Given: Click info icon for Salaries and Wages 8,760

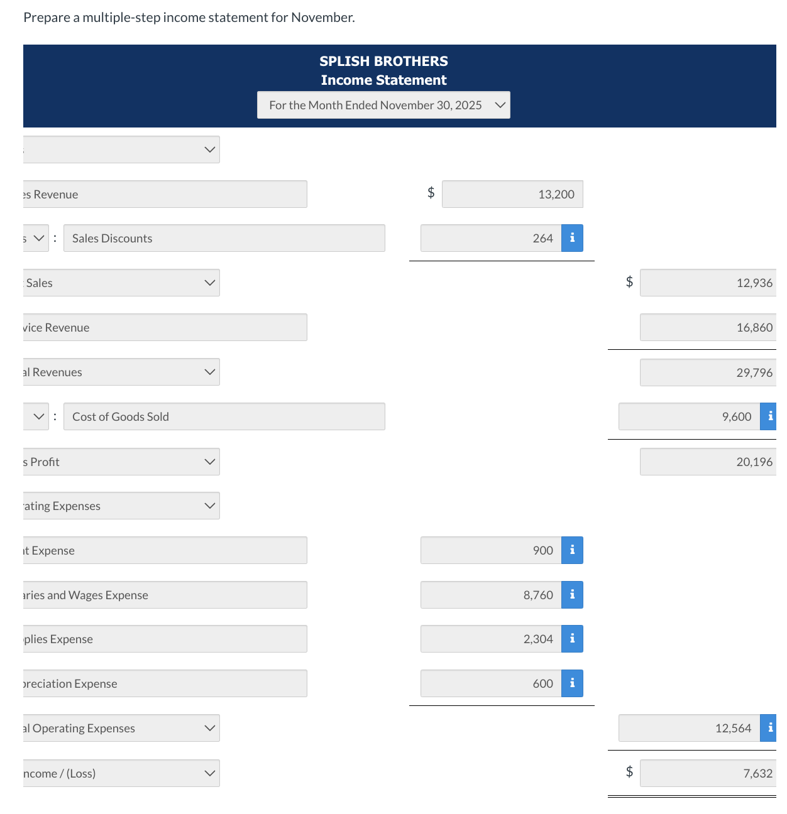Looking at the screenshot, I should (x=572, y=595).
